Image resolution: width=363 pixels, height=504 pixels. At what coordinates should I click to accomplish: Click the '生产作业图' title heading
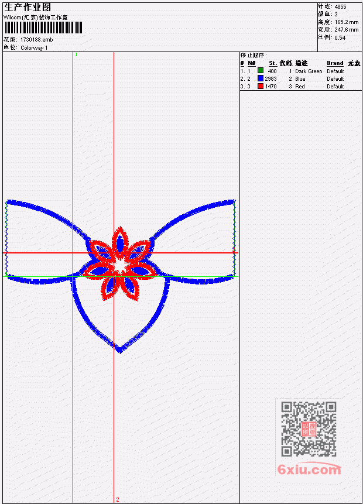pos(28,8)
